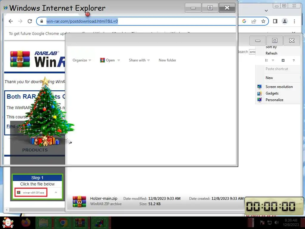Open the Share with dropdown

(139, 60)
